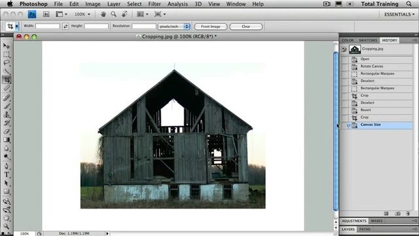Open the Image menu
This screenshot has height=236, width=419.
click(93, 4)
